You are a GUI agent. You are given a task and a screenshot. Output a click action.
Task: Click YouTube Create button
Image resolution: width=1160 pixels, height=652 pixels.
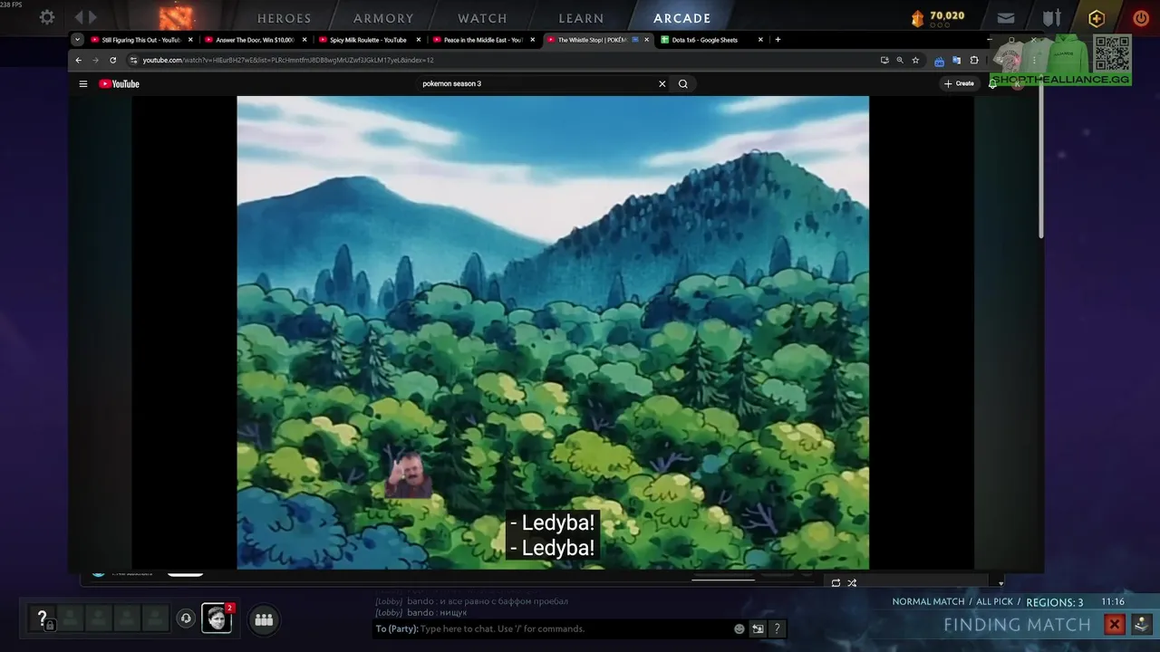[960, 83]
